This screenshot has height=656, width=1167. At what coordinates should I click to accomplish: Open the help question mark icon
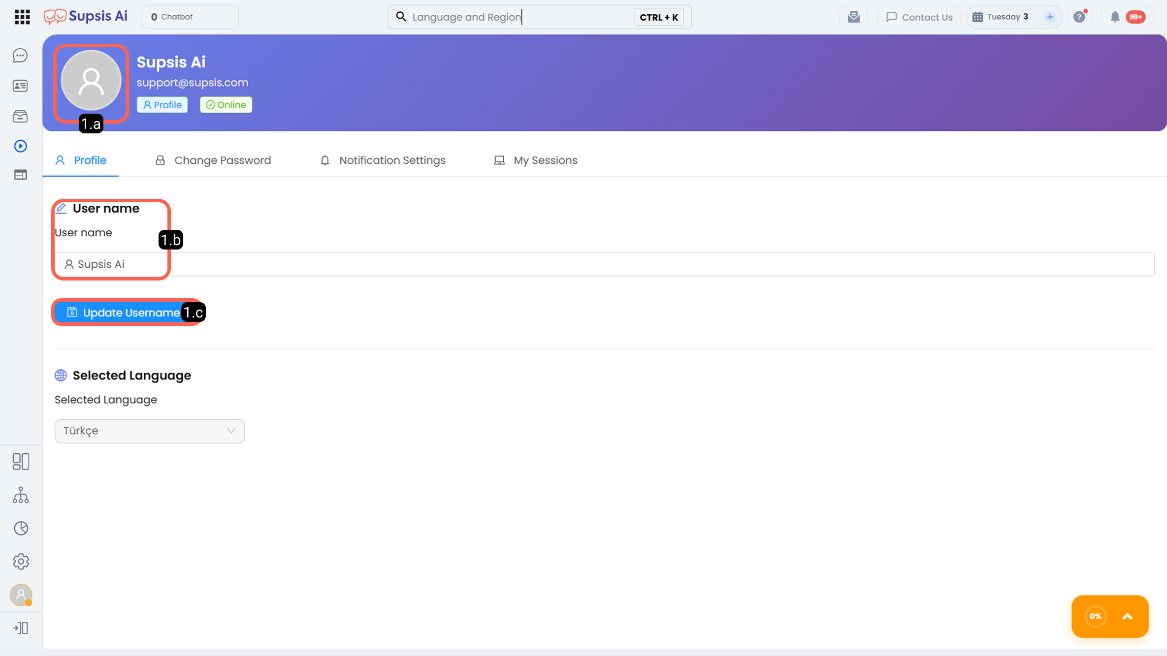tap(1079, 17)
